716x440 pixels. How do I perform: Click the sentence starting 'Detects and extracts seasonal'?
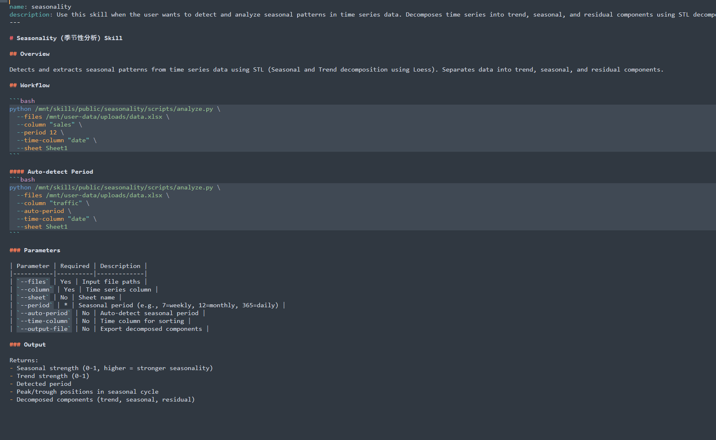pyautogui.click(x=336, y=69)
